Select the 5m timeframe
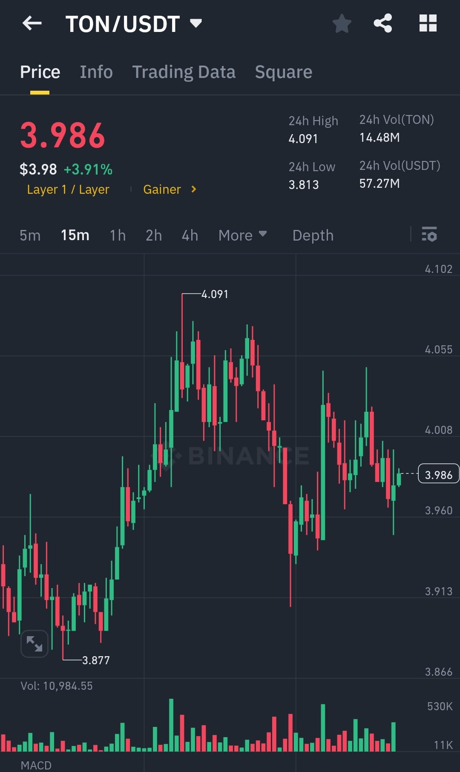The width and height of the screenshot is (460, 772). pos(30,235)
